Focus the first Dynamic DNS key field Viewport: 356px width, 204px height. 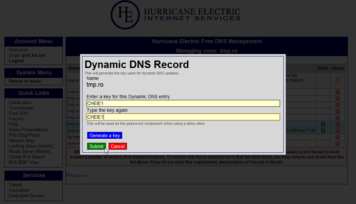(183, 103)
